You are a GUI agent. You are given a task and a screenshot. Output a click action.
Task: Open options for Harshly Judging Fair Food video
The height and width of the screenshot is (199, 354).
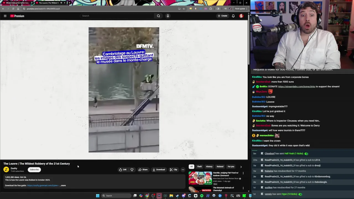click(x=243, y=173)
